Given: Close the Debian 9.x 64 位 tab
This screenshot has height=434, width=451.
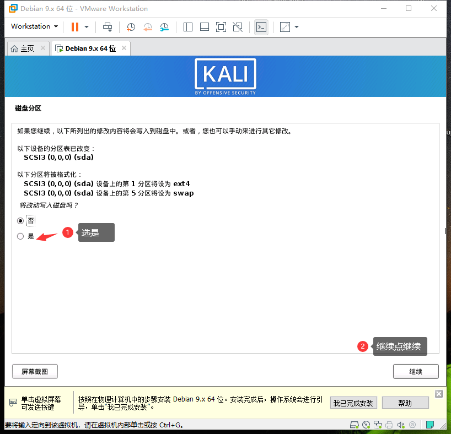Looking at the screenshot, I should [124, 48].
